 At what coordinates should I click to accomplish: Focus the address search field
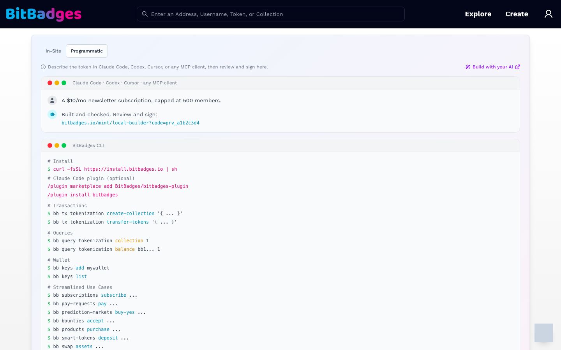pos(271,14)
